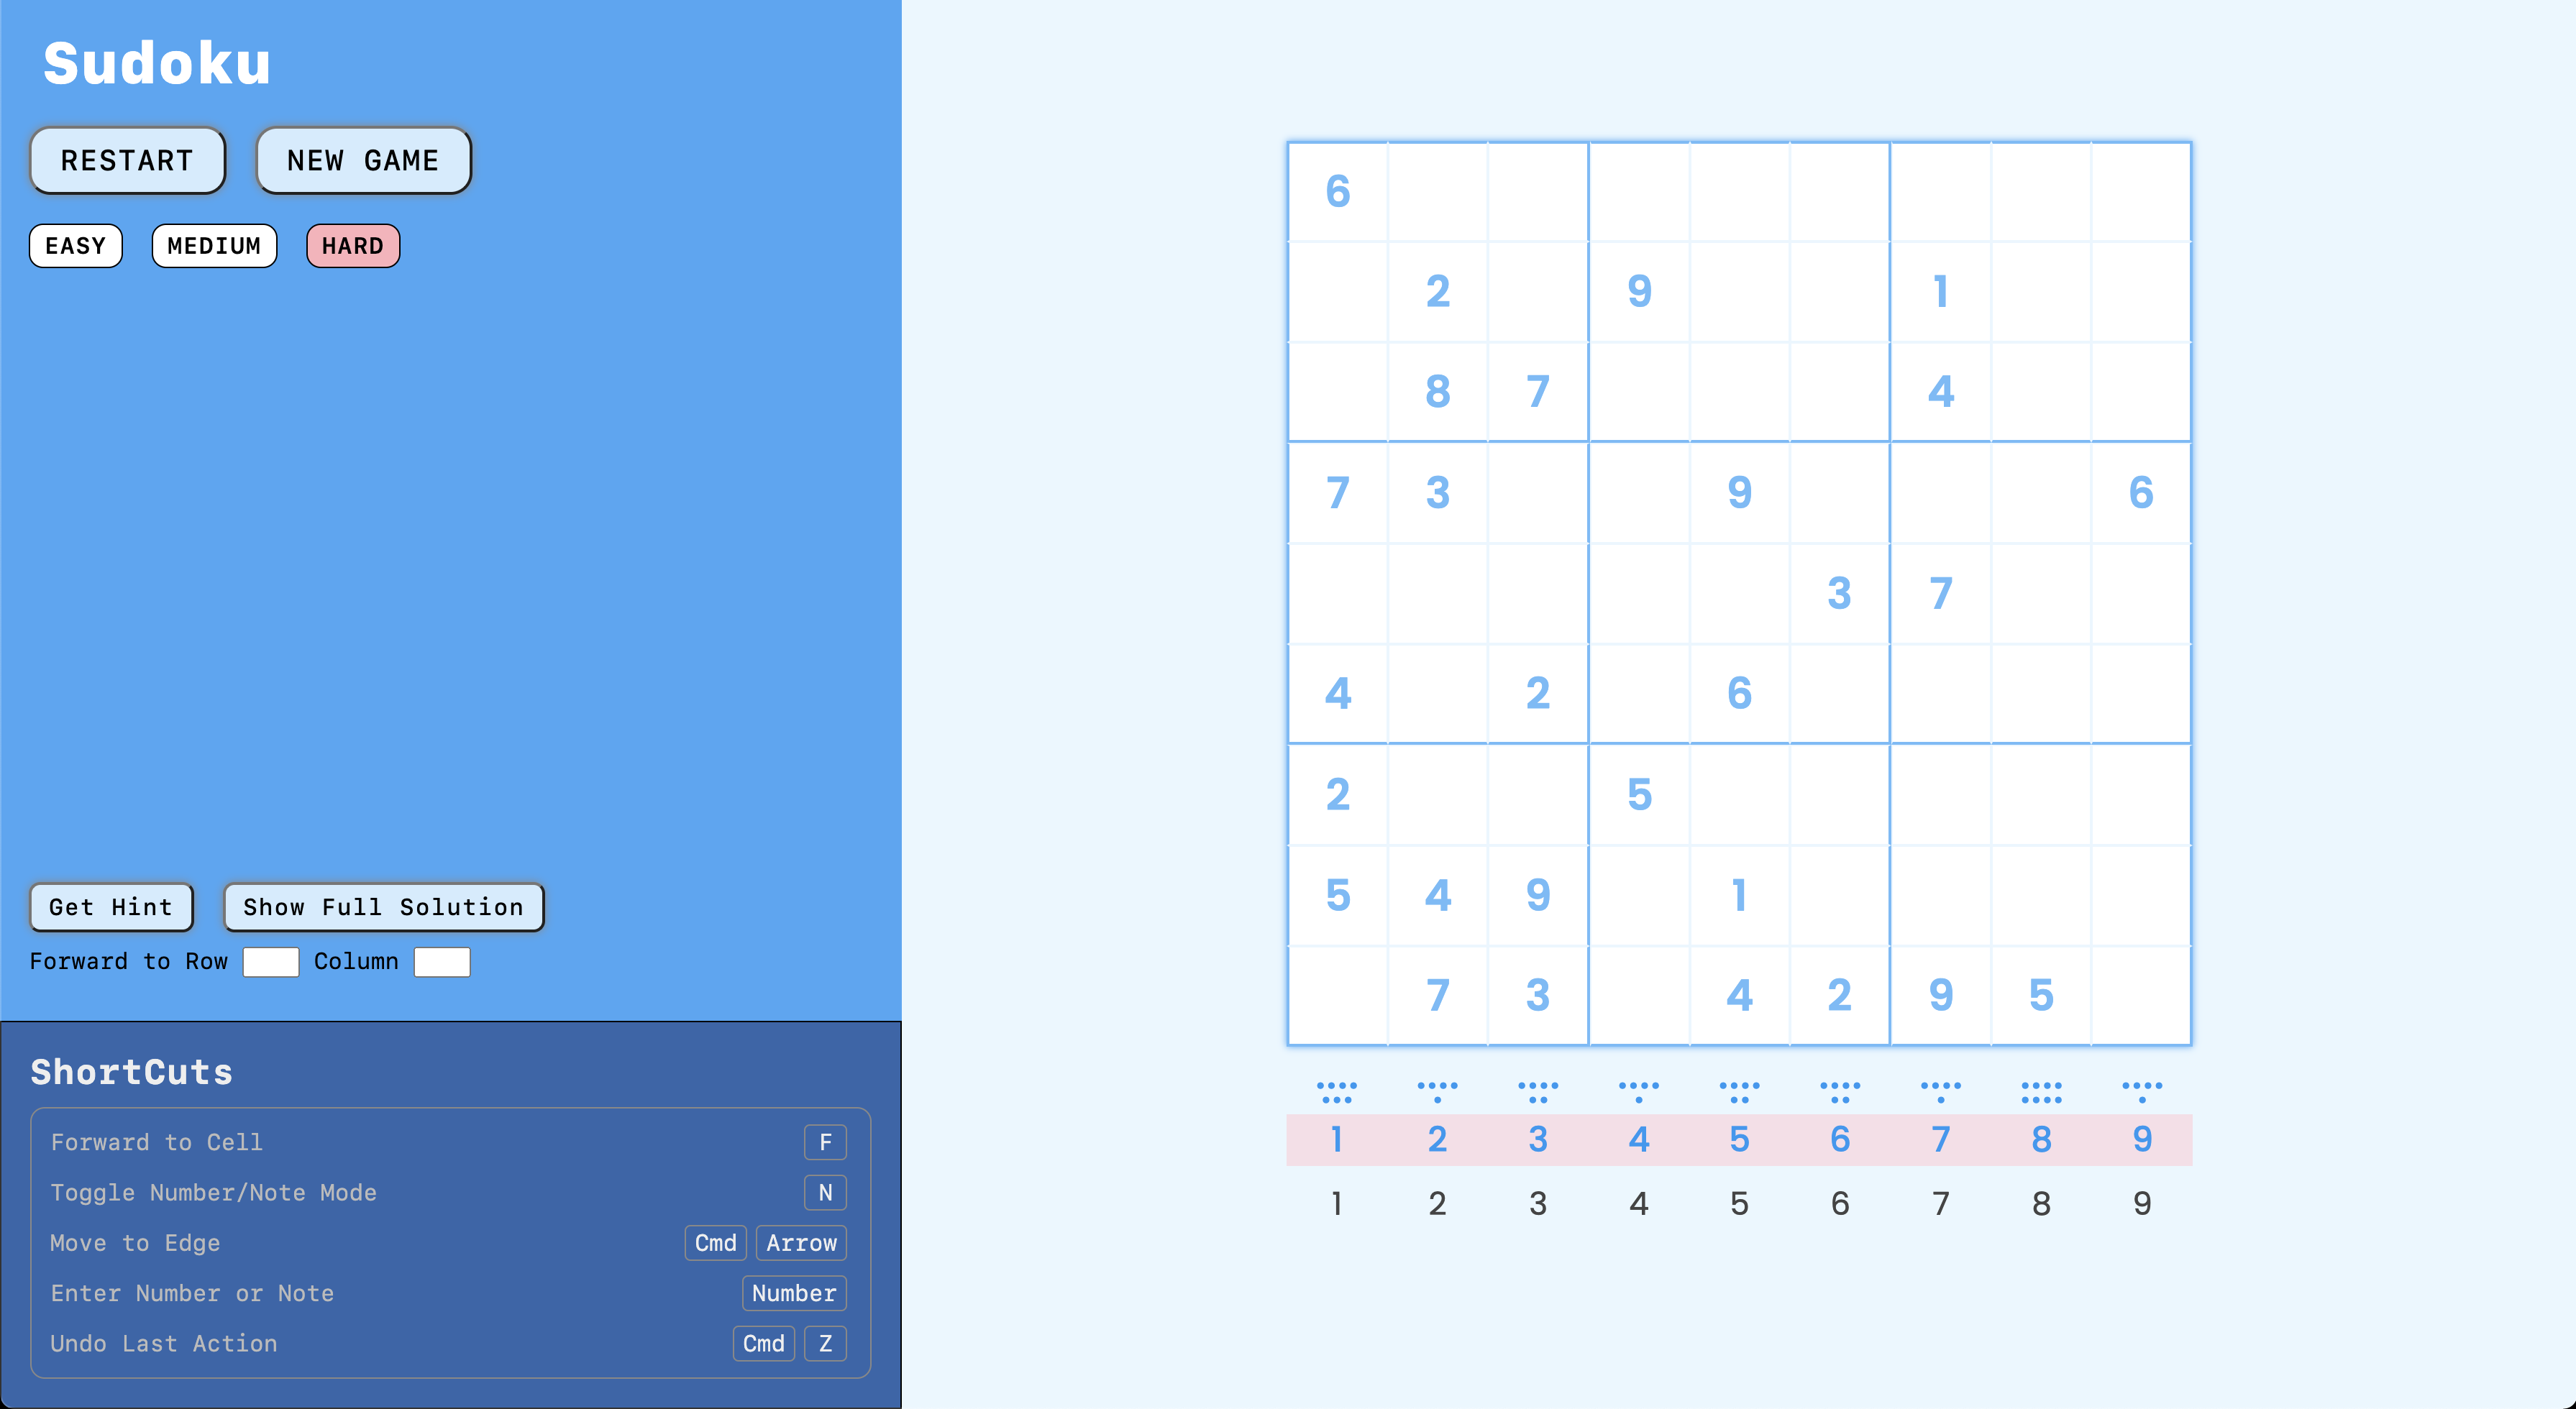Click the number 5 icon in selector
2576x1409 pixels.
coord(1737,1140)
